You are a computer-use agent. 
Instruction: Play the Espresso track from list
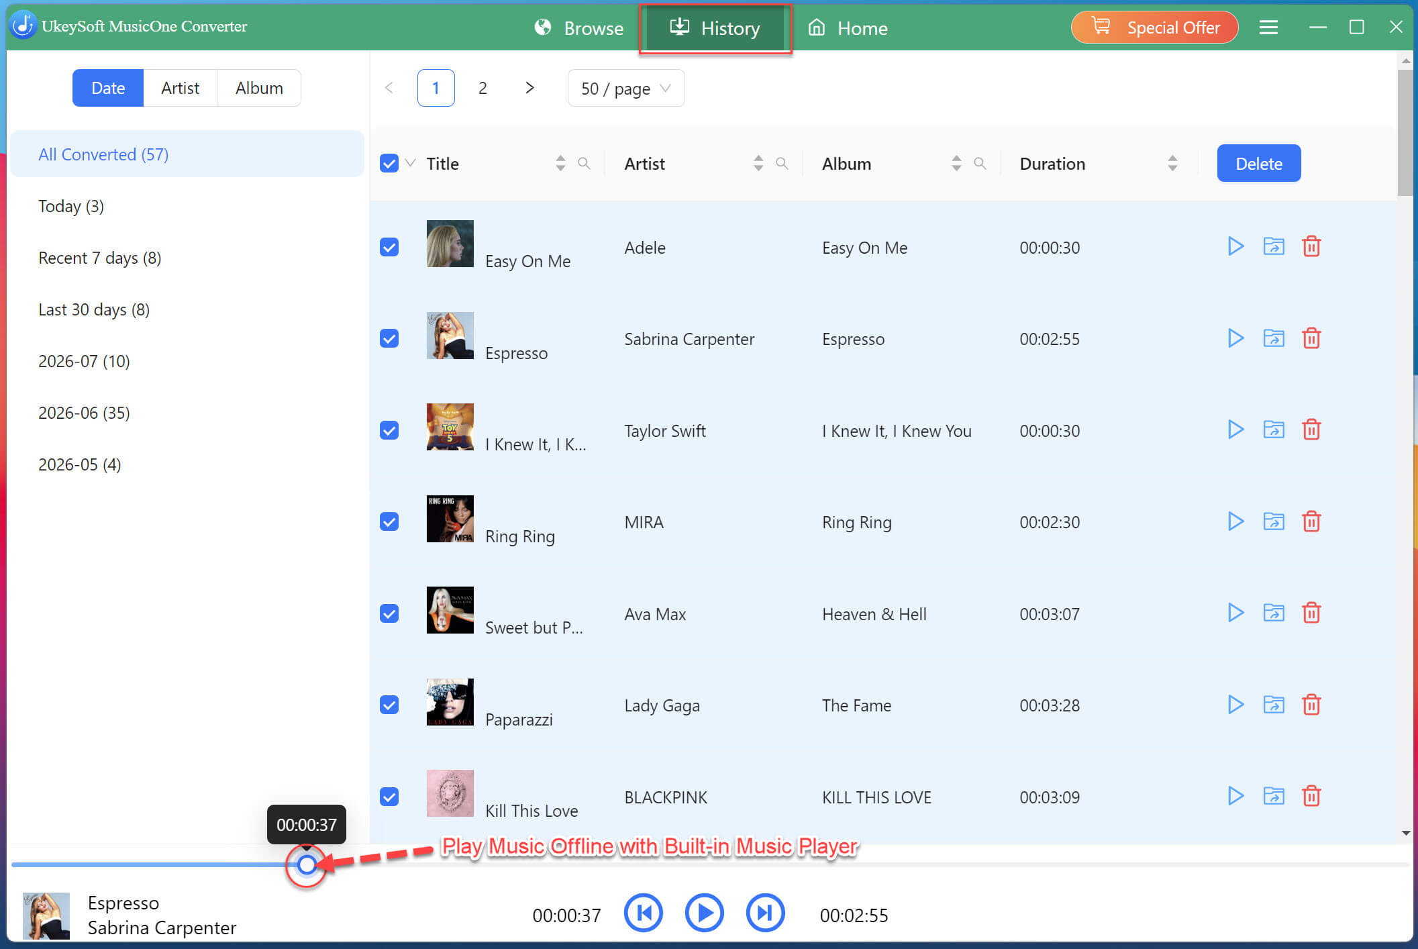[x=1235, y=338]
